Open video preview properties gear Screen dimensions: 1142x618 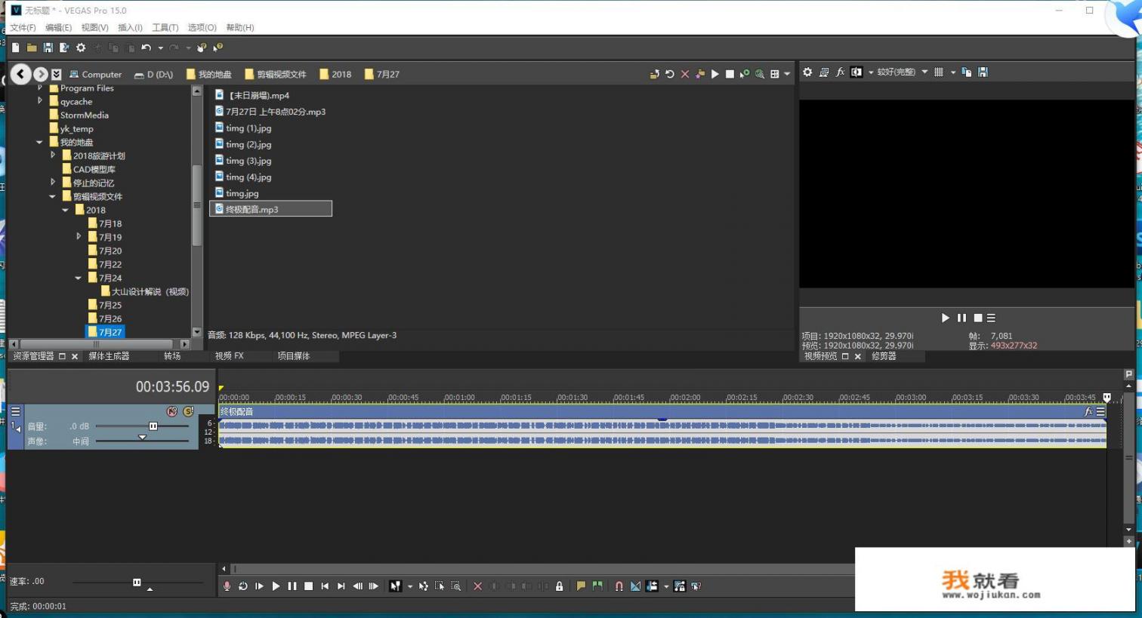(807, 72)
